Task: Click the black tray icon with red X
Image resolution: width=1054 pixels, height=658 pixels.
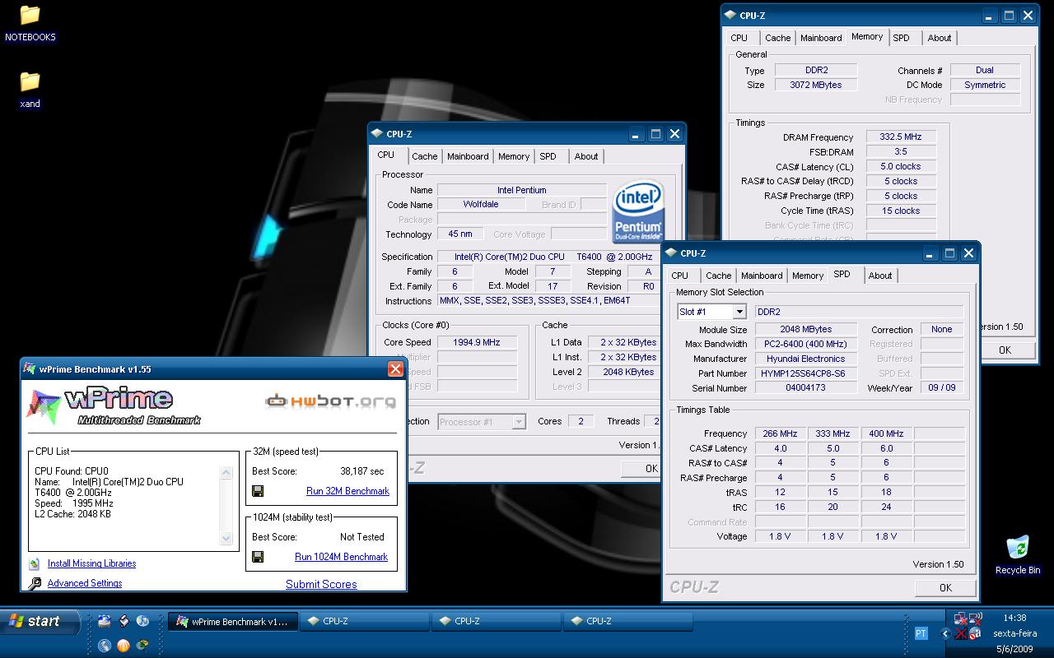Action: [x=960, y=633]
